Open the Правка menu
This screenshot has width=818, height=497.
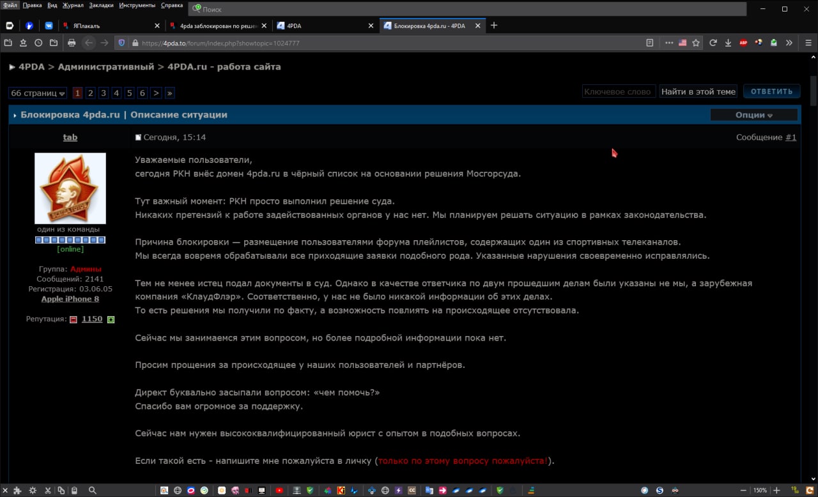(x=32, y=5)
